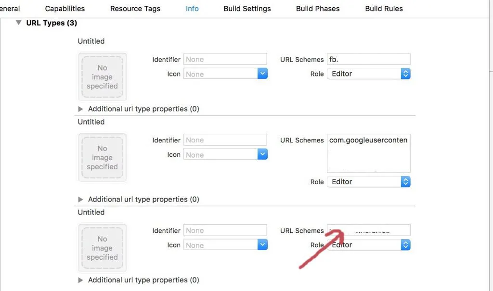Expand first Additional url type properties
Image resolution: width=493 pixels, height=291 pixels.
coord(80,109)
